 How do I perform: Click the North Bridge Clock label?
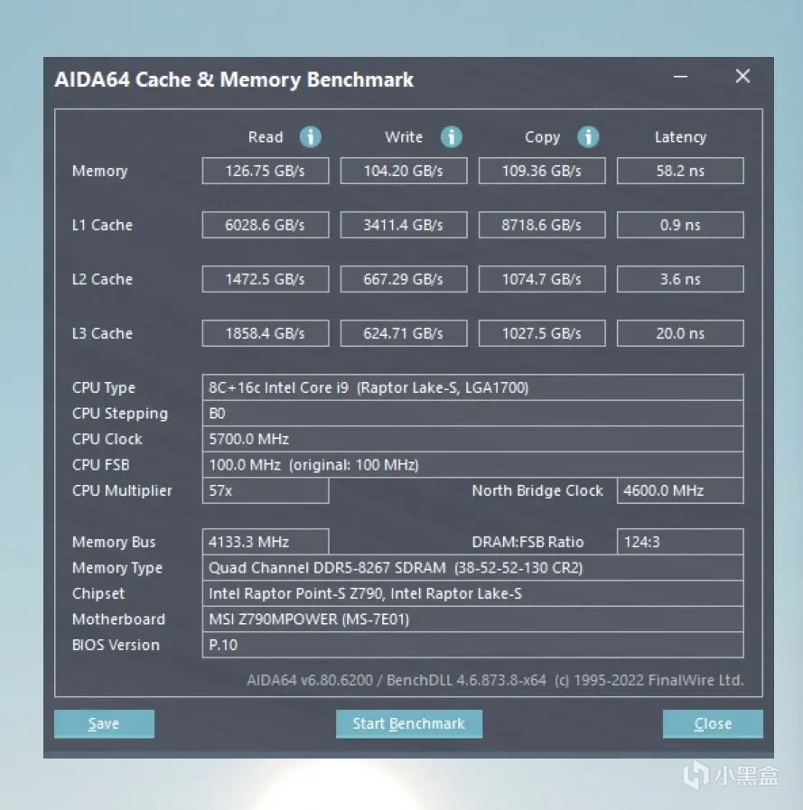(537, 490)
